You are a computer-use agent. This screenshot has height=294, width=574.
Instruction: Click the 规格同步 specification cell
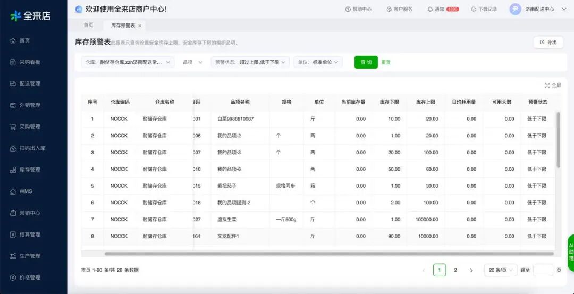(x=285, y=186)
